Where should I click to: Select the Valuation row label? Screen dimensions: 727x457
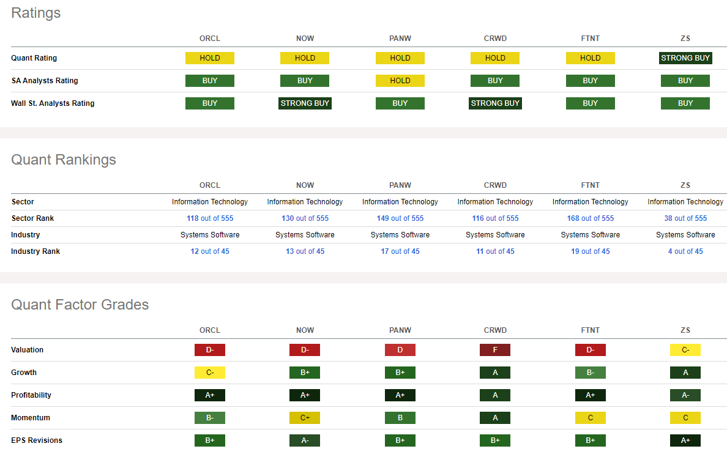click(28, 350)
